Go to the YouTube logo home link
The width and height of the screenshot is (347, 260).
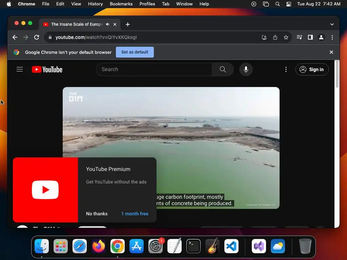click(x=47, y=69)
